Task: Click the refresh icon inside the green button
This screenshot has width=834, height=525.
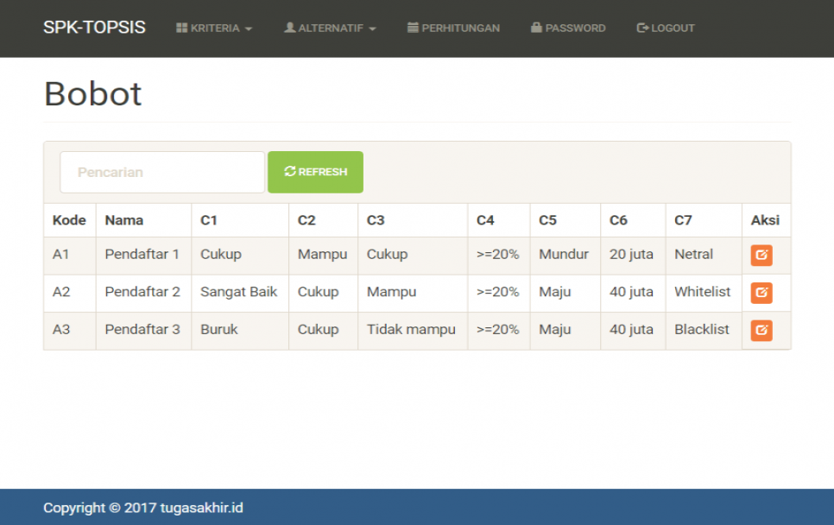Action: (x=290, y=171)
